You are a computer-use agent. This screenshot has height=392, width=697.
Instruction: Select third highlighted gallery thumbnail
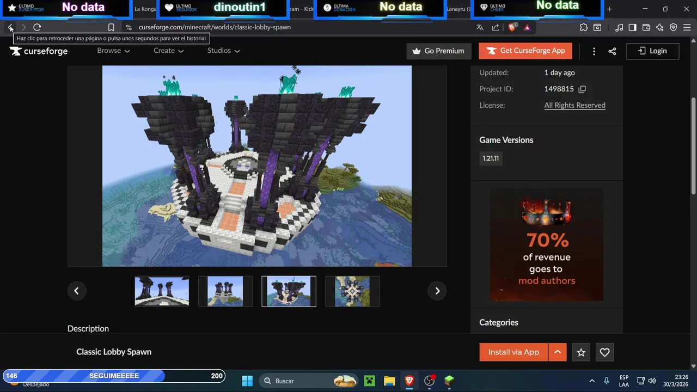(289, 291)
